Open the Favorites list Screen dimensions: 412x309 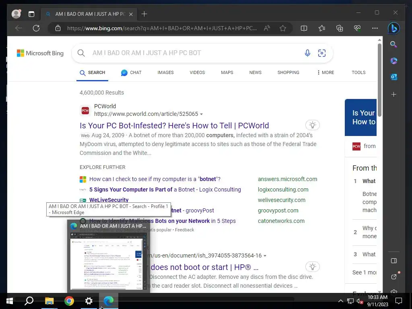coord(322,28)
